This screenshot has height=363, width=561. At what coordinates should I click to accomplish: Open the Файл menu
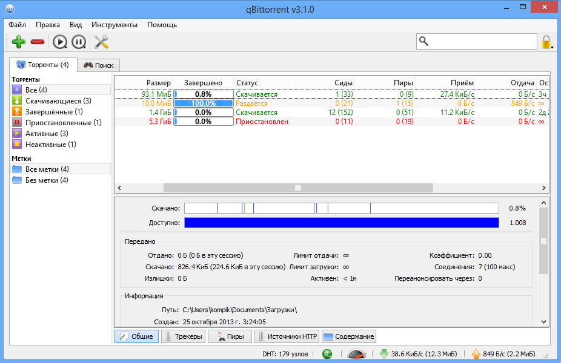pyautogui.click(x=17, y=25)
